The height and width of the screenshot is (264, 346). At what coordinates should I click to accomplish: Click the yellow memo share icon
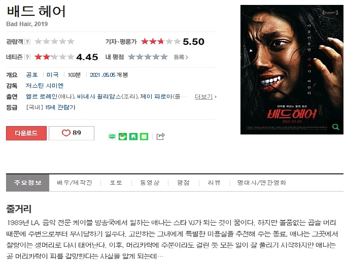pyautogui.click(x=144, y=137)
